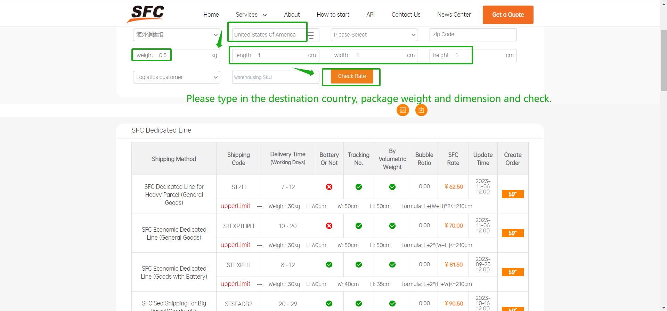The width and height of the screenshot is (667, 311).
Task: Click SFC Rate ¥70.00 value
Action: tap(454, 226)
